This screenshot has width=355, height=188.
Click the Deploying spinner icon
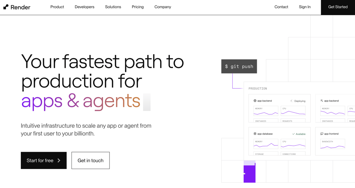coord(292,101)
